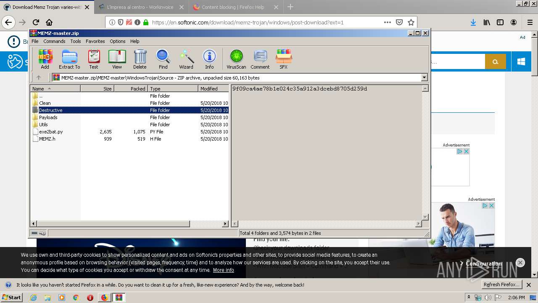Viewport: 538px width, 303px height.
Task: Open the Tools menu
Action: (x=76, y=41)
